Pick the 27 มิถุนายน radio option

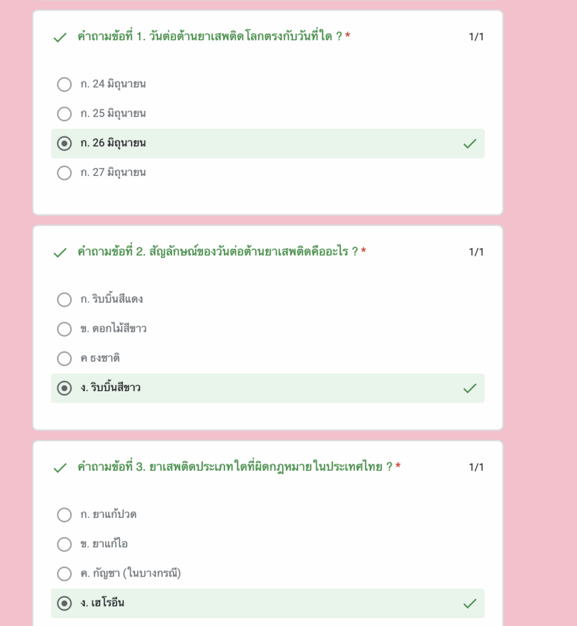[x=64, y=173]
